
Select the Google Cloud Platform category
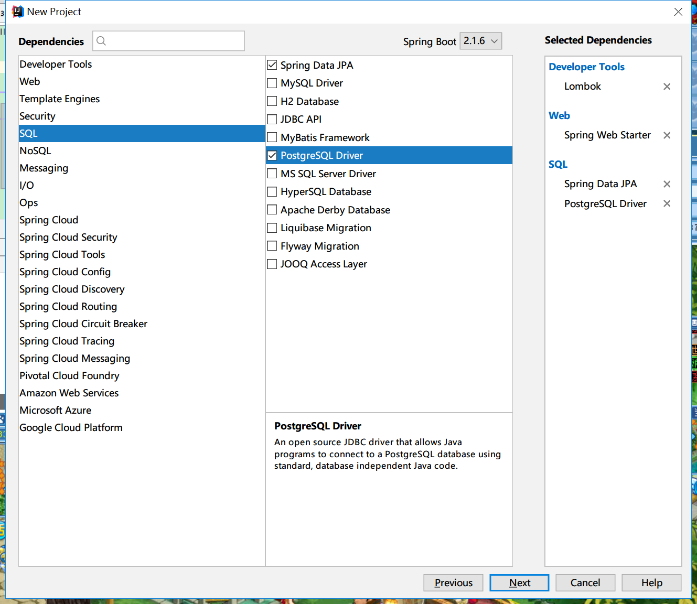pyautogui.click(x=142, y=427)
